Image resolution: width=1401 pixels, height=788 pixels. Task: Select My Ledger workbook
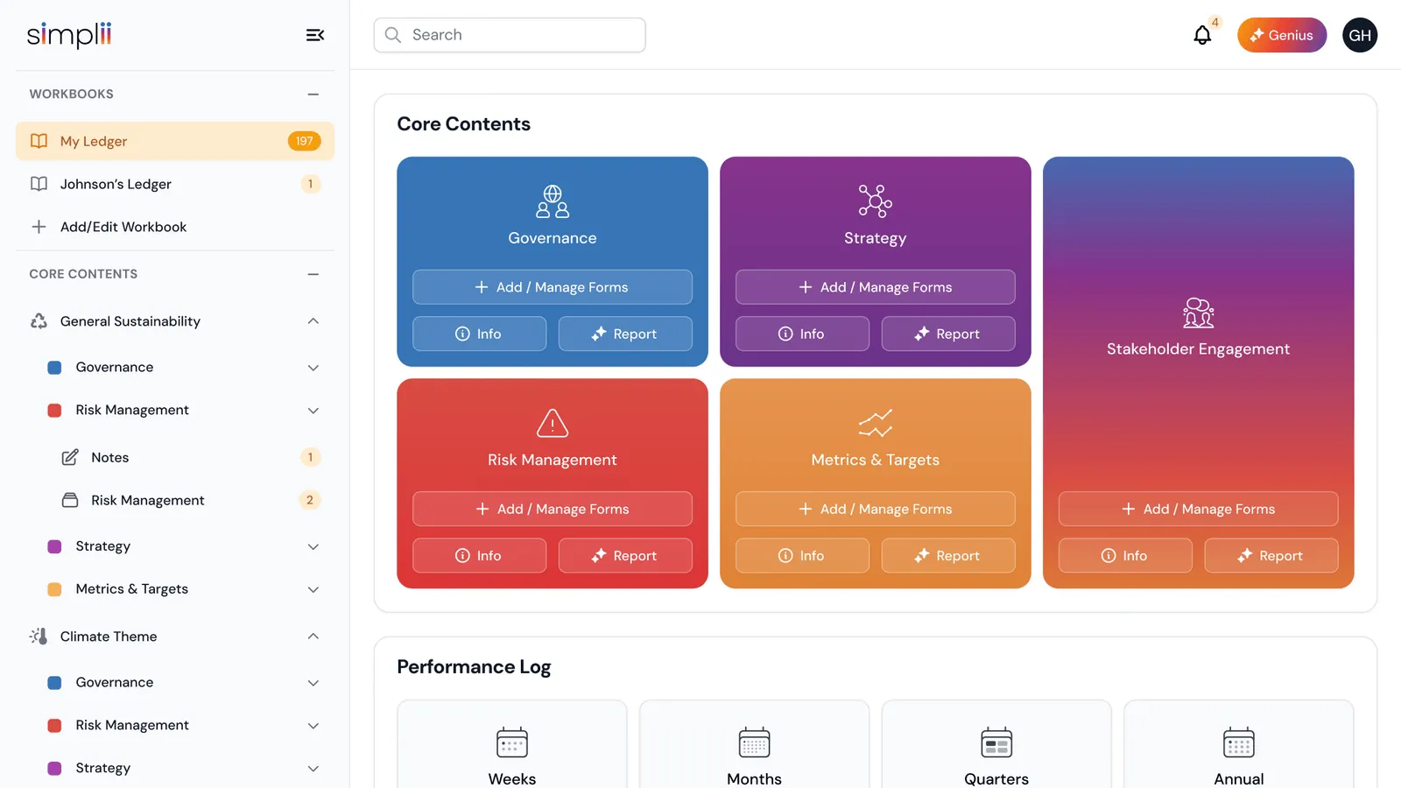[175, 141]
